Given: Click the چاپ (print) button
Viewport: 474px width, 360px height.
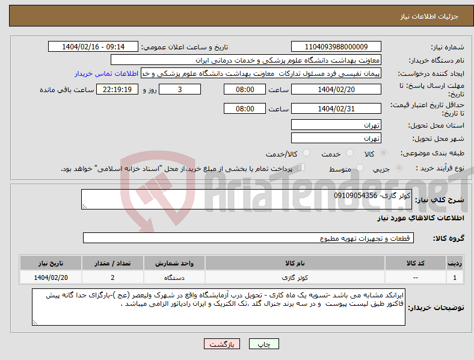Looking at the screenshot, I should pos(263,344).
